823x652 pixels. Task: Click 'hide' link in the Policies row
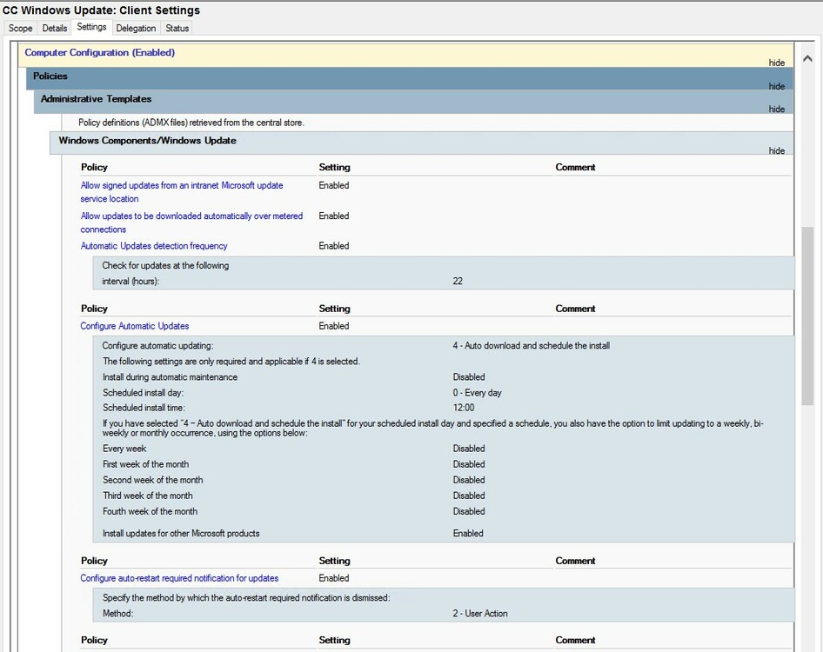pos(776,86)
